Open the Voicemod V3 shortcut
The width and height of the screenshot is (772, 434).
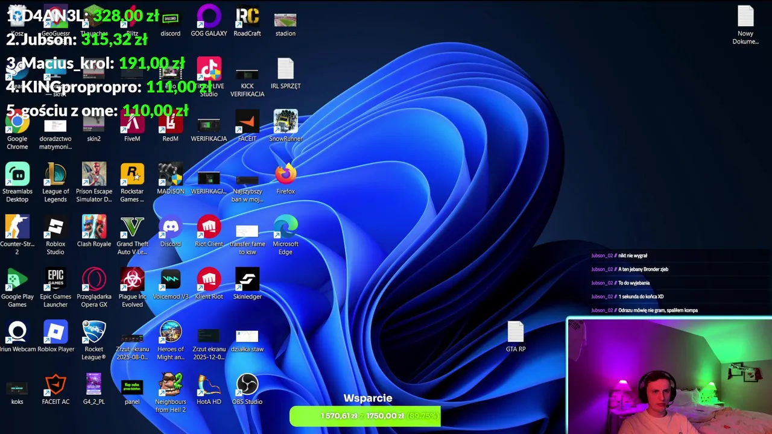coord(171,284)
